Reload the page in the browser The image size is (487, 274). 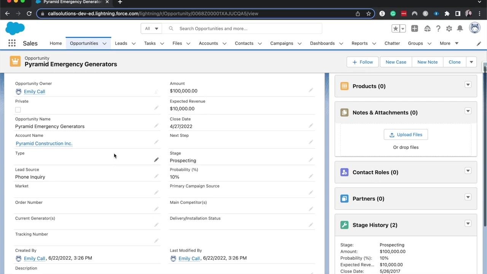[29, 13]
